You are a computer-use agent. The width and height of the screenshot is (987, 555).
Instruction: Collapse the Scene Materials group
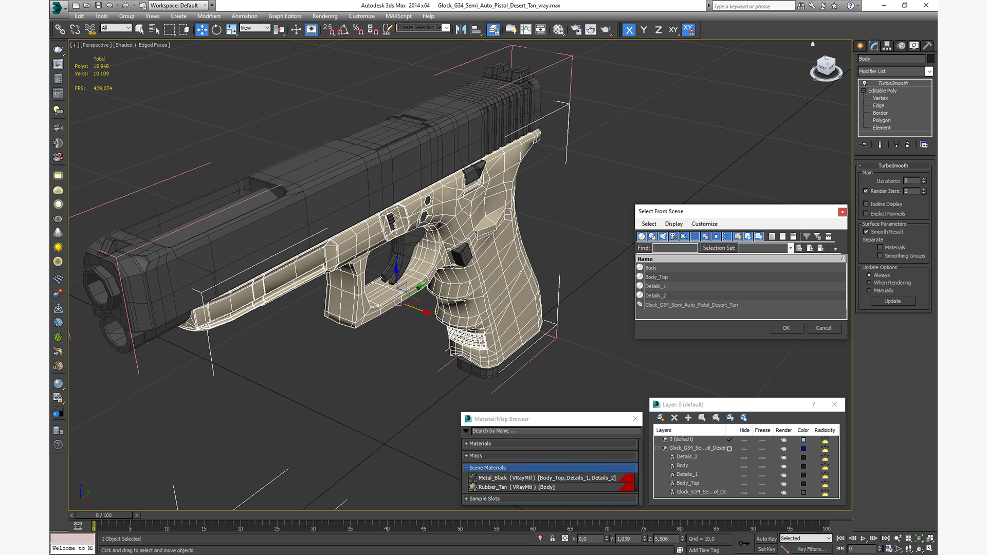[x=550, y=468]
